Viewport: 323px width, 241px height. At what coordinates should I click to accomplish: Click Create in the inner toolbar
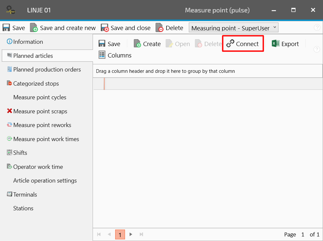click(x=147, y=44)
